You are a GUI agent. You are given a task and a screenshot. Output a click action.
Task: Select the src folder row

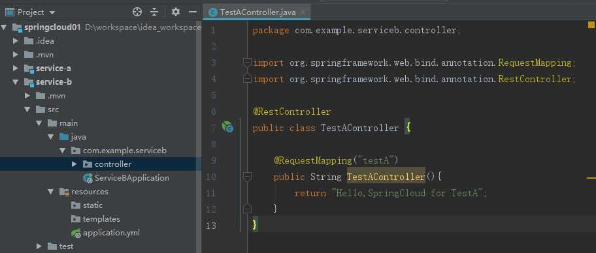(x=101, y=110)
